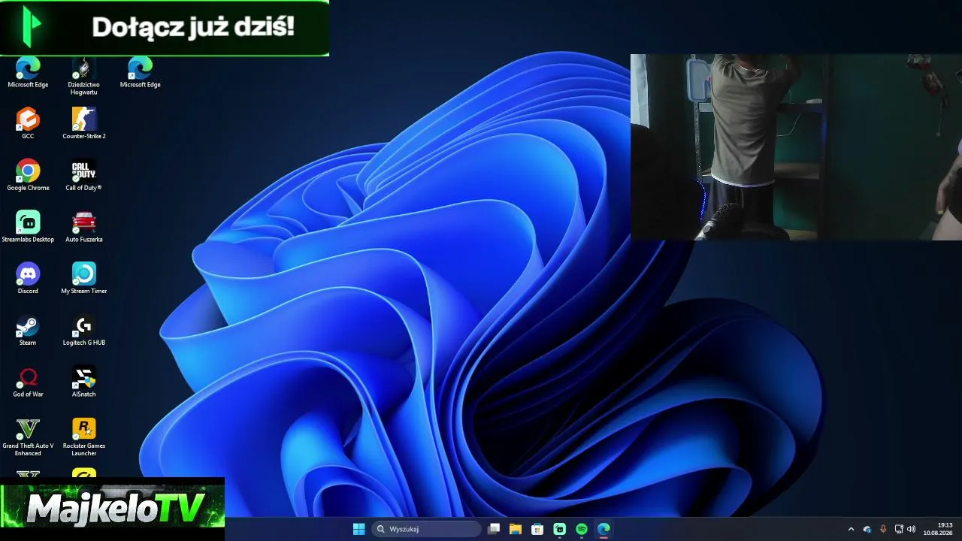Viewport: 962px width, 541px height.
Task: Click the Call of Duty desktop icon
Action: (83, 176)
